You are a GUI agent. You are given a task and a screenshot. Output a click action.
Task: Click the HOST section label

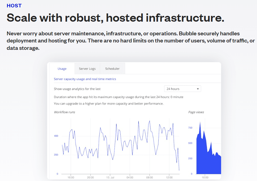(14, 6)
